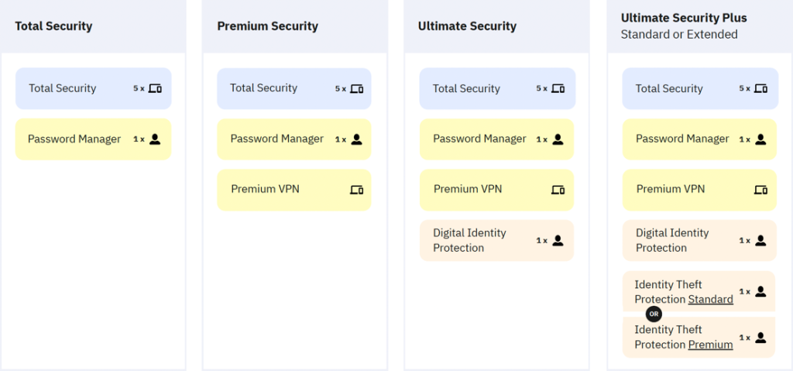Click the user icon on Digital Identity Protection in Ultimate Security column

[558, 240]
